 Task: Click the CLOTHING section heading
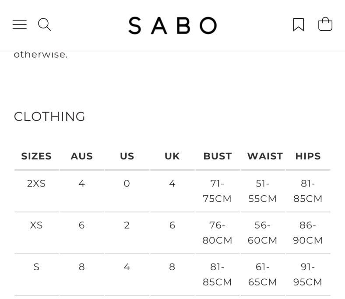tap(49, 116)
